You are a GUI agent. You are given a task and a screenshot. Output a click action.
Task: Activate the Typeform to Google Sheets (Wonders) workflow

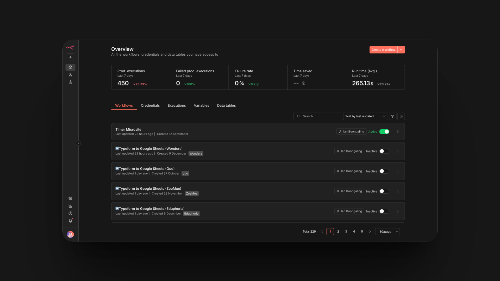(384, 151)
